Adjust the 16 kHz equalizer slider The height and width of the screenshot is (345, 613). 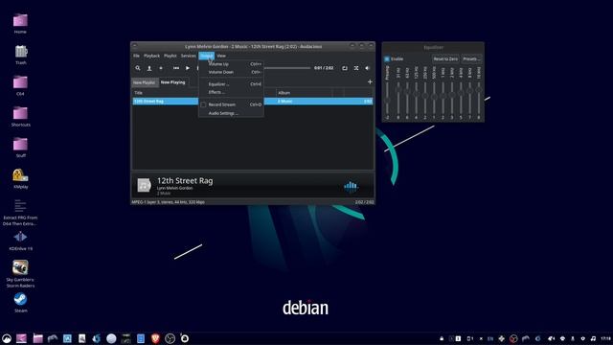479,98
